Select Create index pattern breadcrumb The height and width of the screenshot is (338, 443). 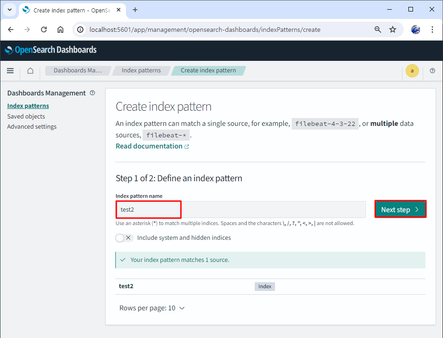208,71
